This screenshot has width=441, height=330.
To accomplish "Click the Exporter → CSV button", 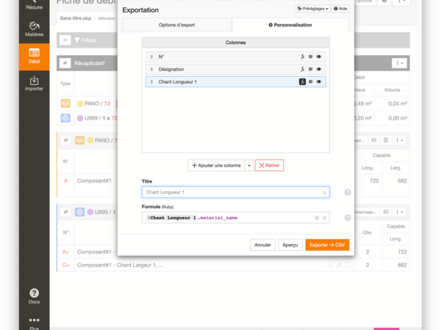I will (x=327, y=245).
